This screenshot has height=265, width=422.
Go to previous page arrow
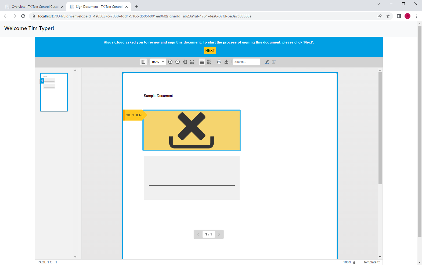(198, 234)
